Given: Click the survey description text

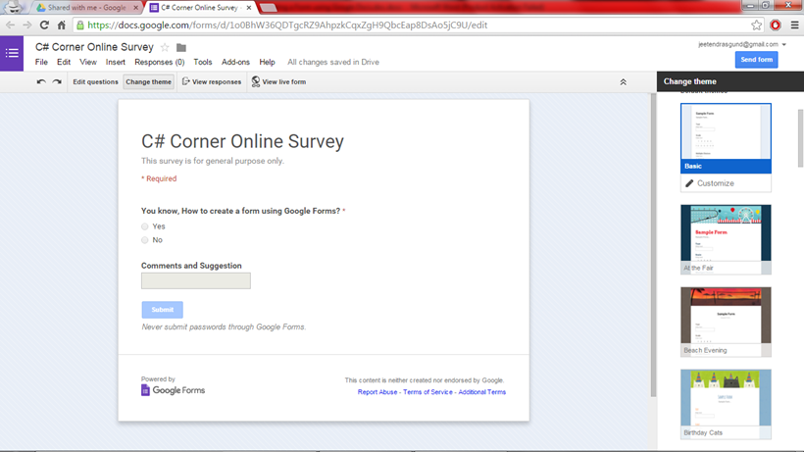Looking at the screenshot, I should click(213, 161).
